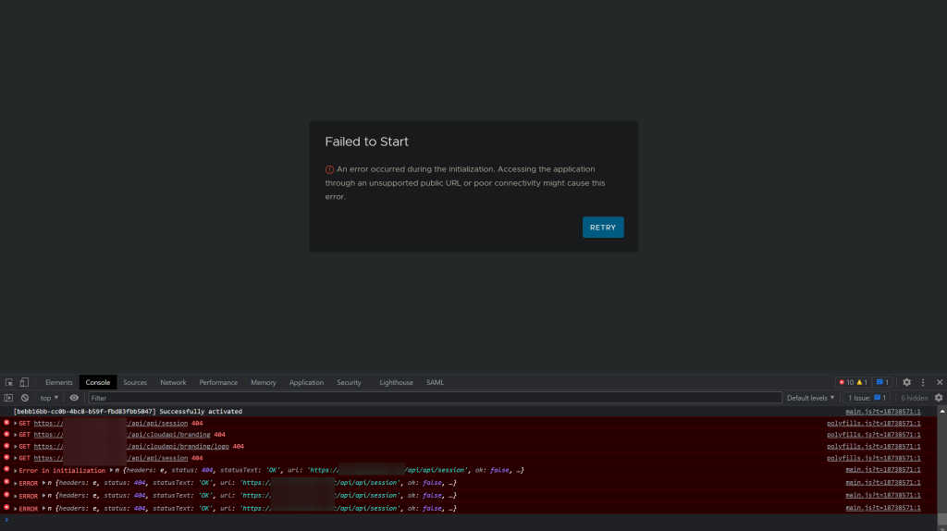Screen dimensions: 947x531
Task: Click the red alert icon in error dialog
Action: pos(329,169)
